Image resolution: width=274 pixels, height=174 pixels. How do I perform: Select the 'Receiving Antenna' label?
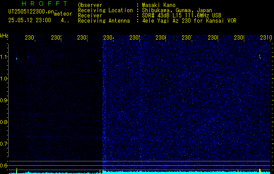click(104, 21)
